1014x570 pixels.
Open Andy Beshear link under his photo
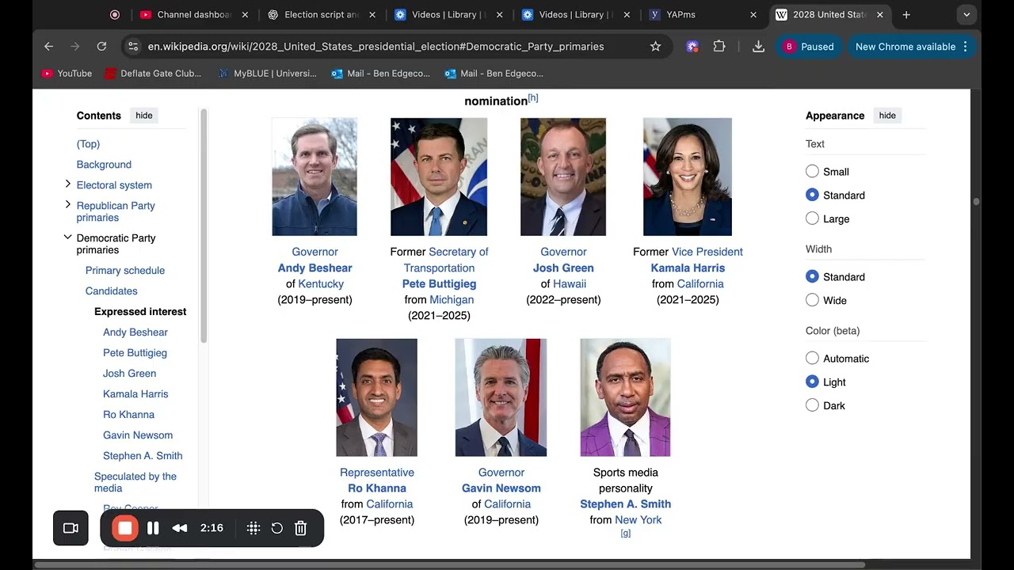pos(314,268)
